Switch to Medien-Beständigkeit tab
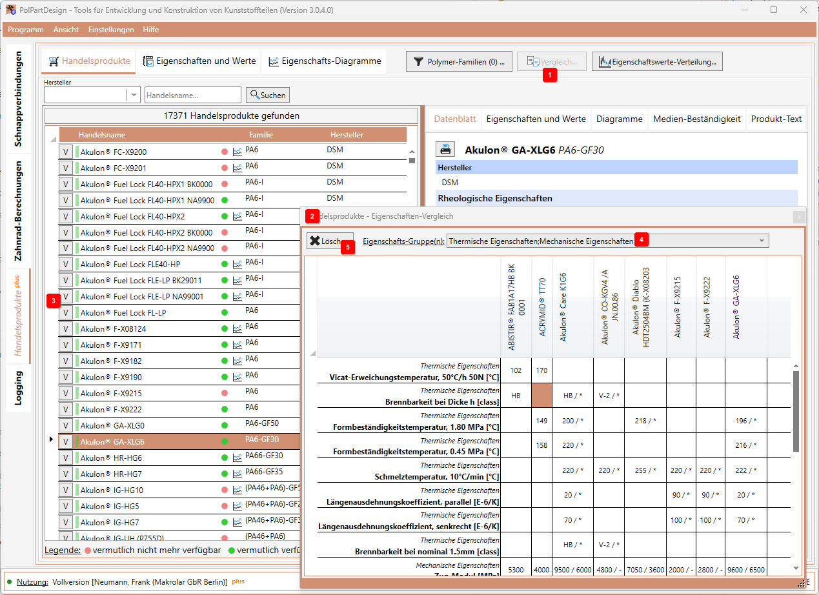The height and width of the screenshot is (595, 819). [696, 119]
